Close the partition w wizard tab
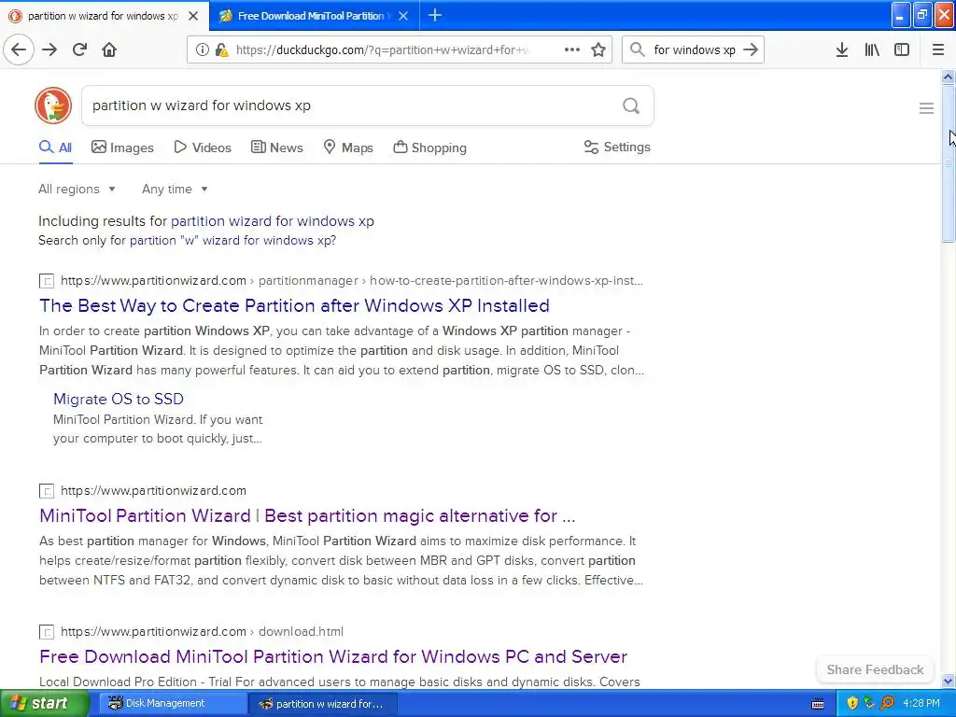The width and height of the screenshot is (956, 717). click(193, 16)
